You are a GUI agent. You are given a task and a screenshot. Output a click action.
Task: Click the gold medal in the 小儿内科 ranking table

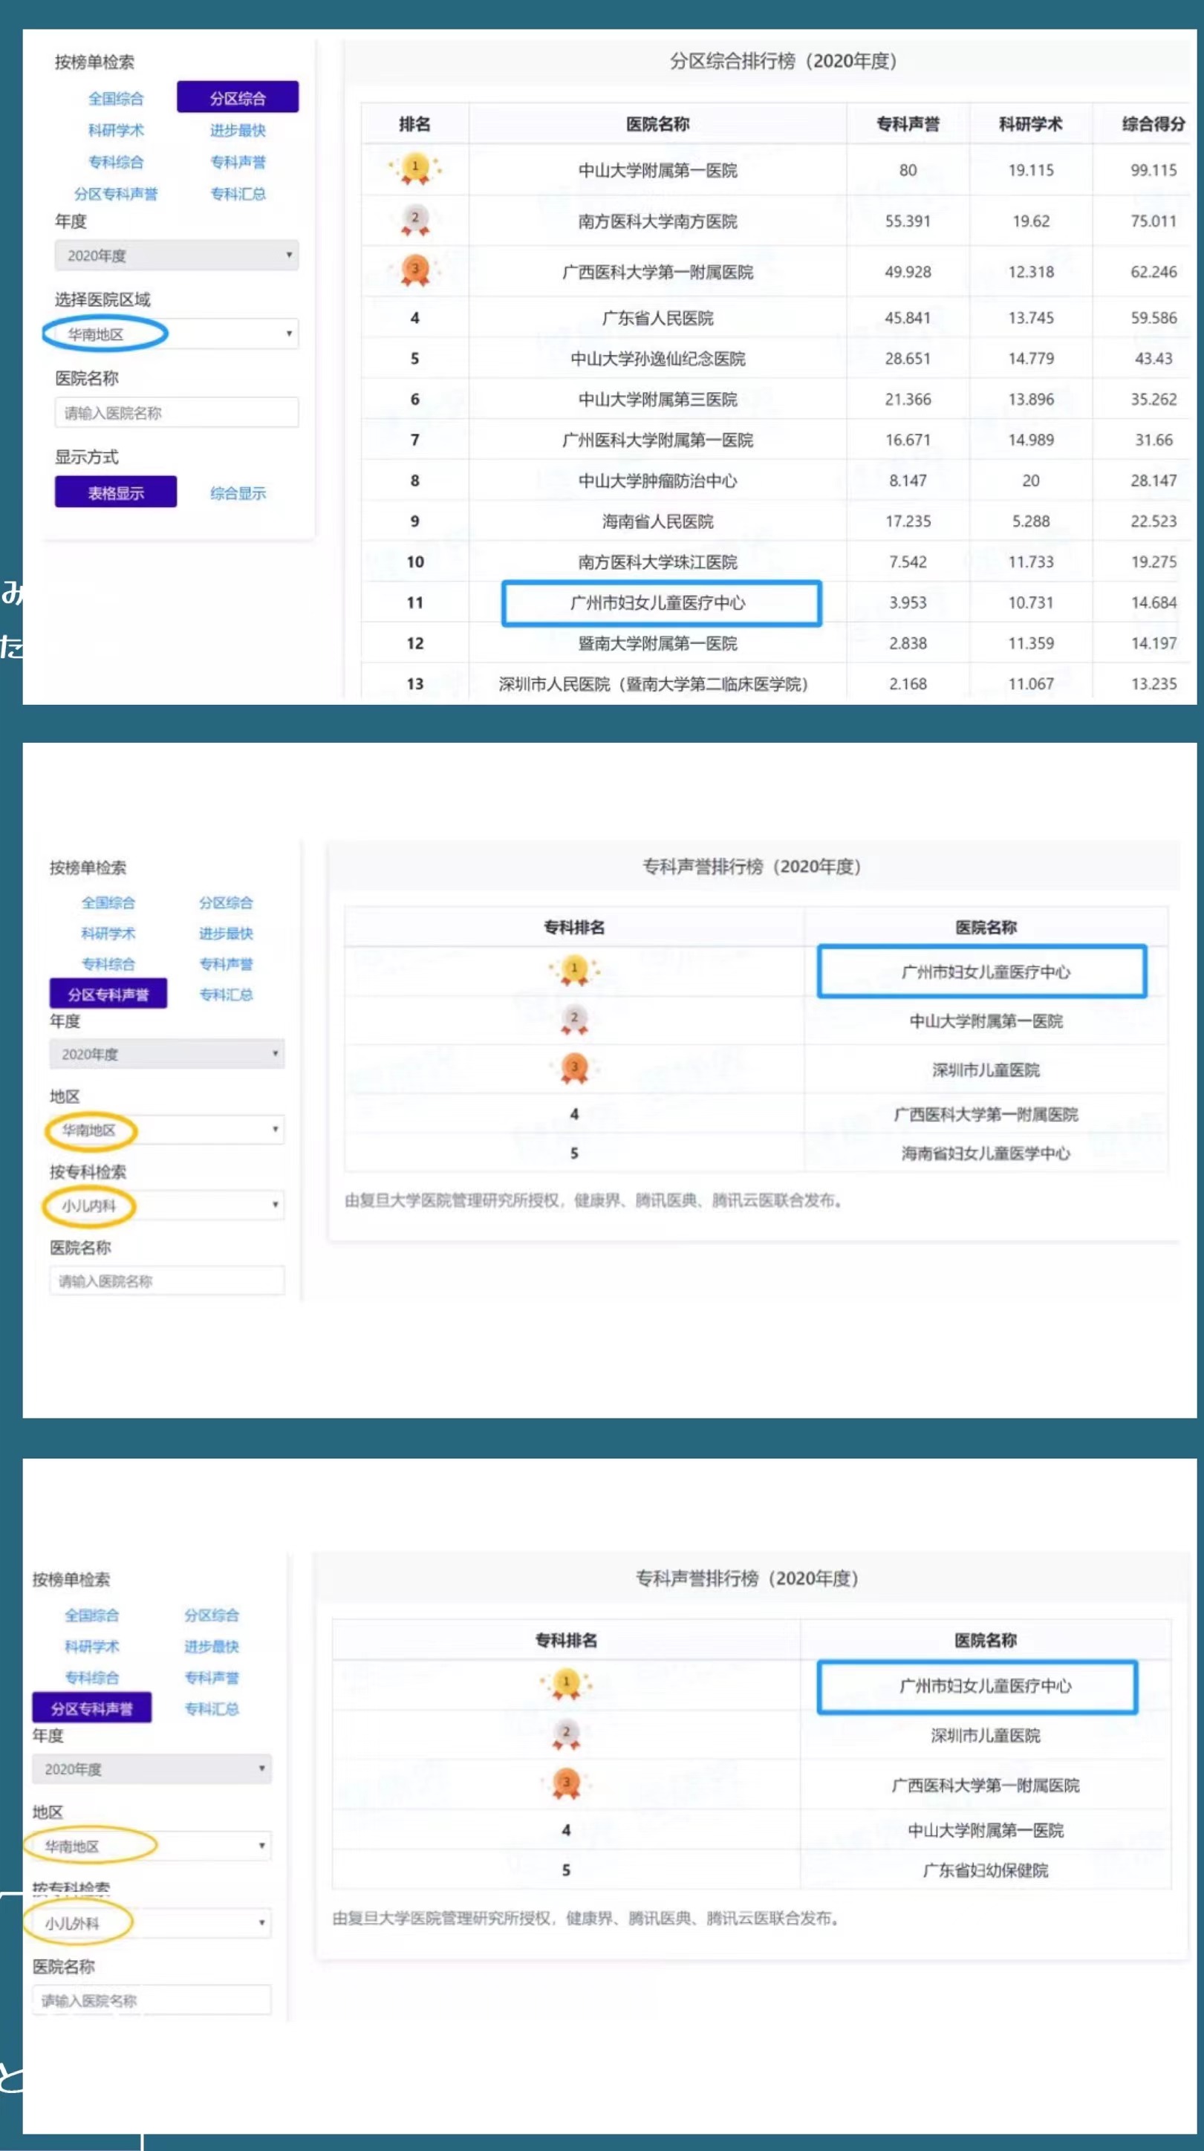coord(573,971)
